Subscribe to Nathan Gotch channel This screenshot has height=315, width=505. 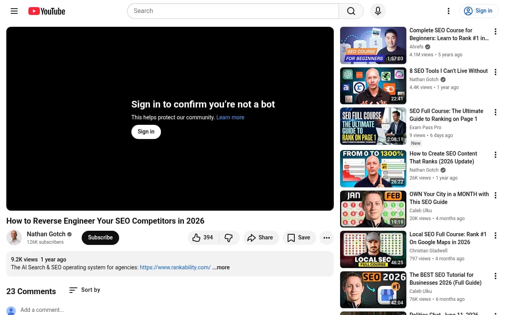[100, 237]
